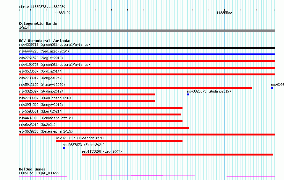Open the esv3679288 (Besenbacher2015) label
The height and width of the screenshot is (180, 284).
click(x=46, y=131)
